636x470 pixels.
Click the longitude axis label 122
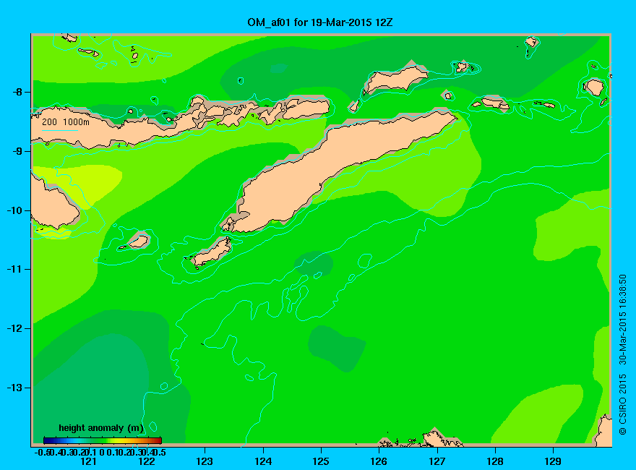click(147, 461)
